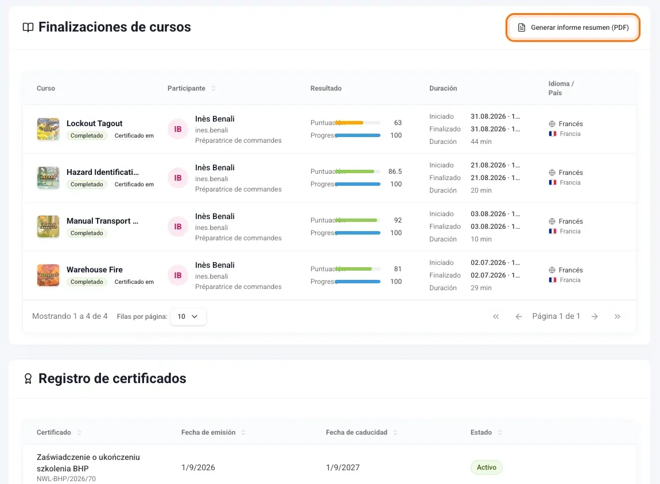
Task: Click French flag in Lockout Tagout row
Action: tap(553, 134)
